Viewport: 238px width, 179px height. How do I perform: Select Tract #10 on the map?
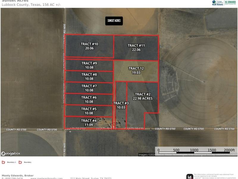click(x=89, y=46)
